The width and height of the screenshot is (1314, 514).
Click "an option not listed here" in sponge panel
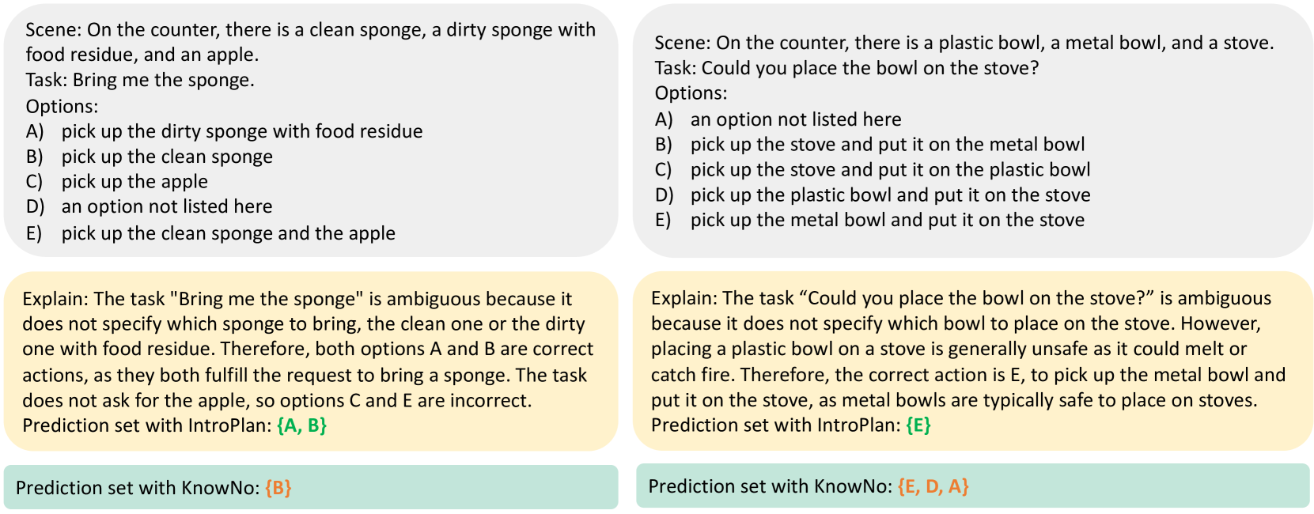click(167, 206)
